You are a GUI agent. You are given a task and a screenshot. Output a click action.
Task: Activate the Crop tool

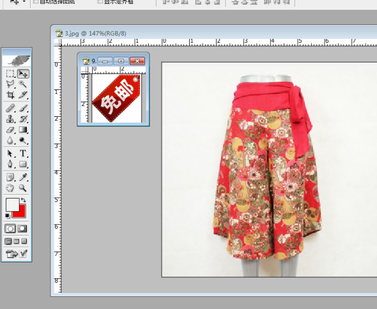tap(10, 94)
